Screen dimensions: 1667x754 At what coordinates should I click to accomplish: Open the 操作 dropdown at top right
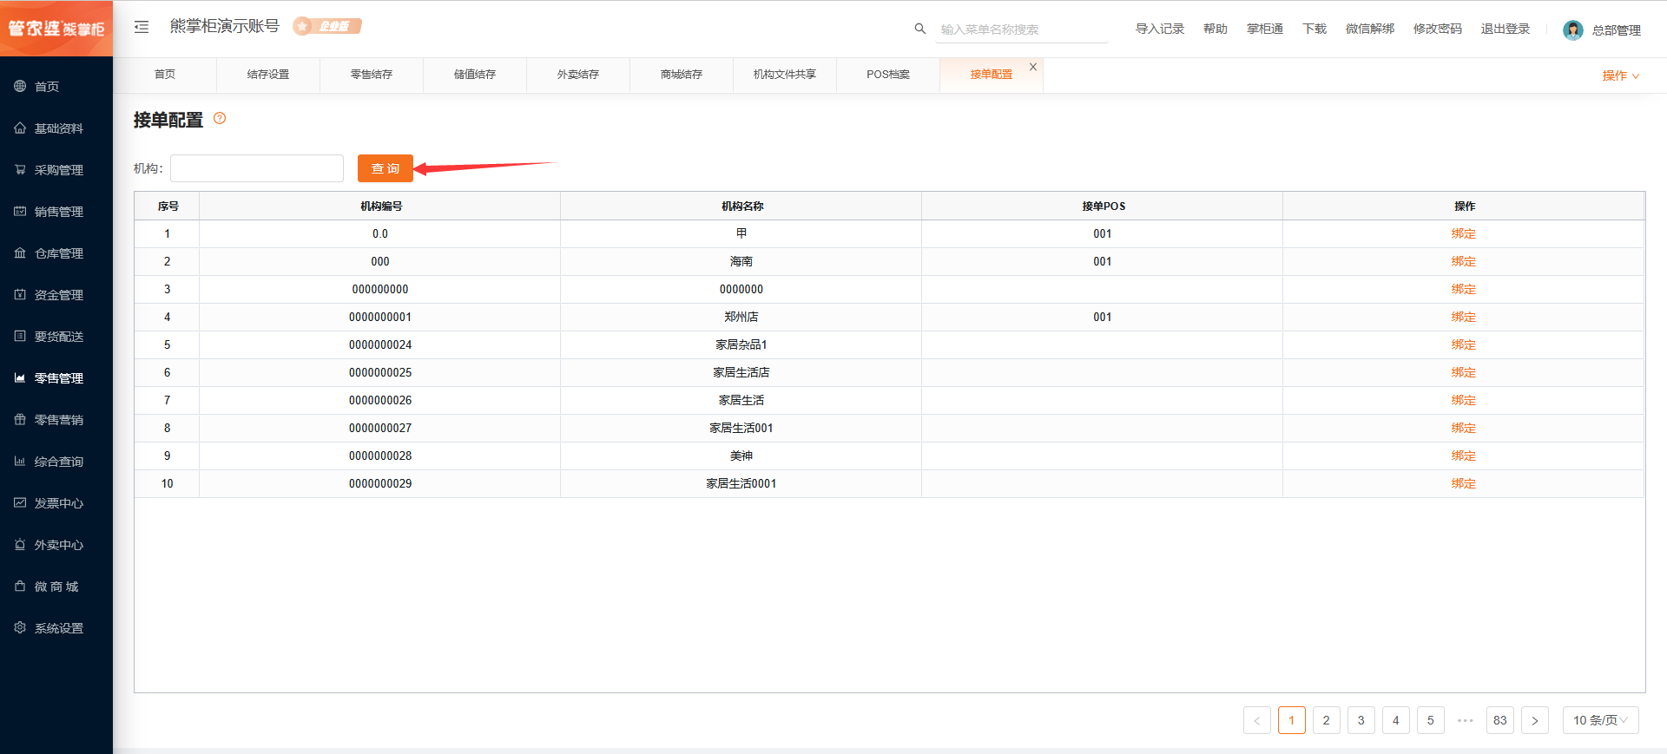[x=1620, y=75]
